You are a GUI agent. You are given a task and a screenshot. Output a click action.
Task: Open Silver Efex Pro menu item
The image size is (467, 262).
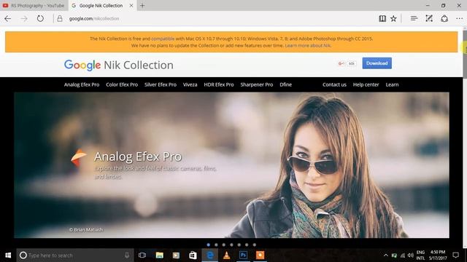pyautogui.click(x=161, y=84)
